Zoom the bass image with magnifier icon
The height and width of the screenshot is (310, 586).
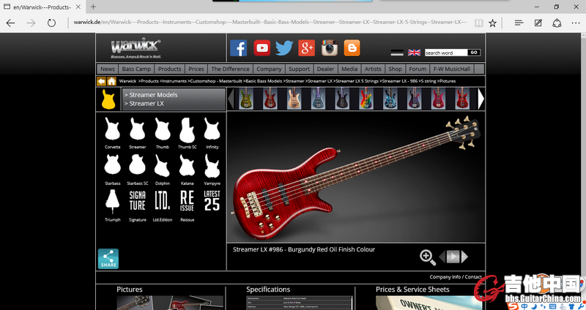[x=428, y=257]
